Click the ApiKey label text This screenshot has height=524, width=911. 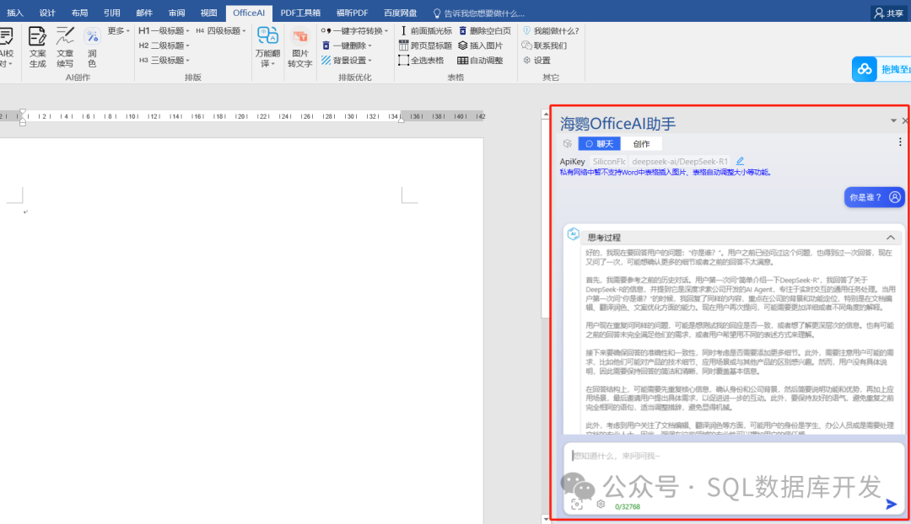pyautogui.click(x=572, y=161)
